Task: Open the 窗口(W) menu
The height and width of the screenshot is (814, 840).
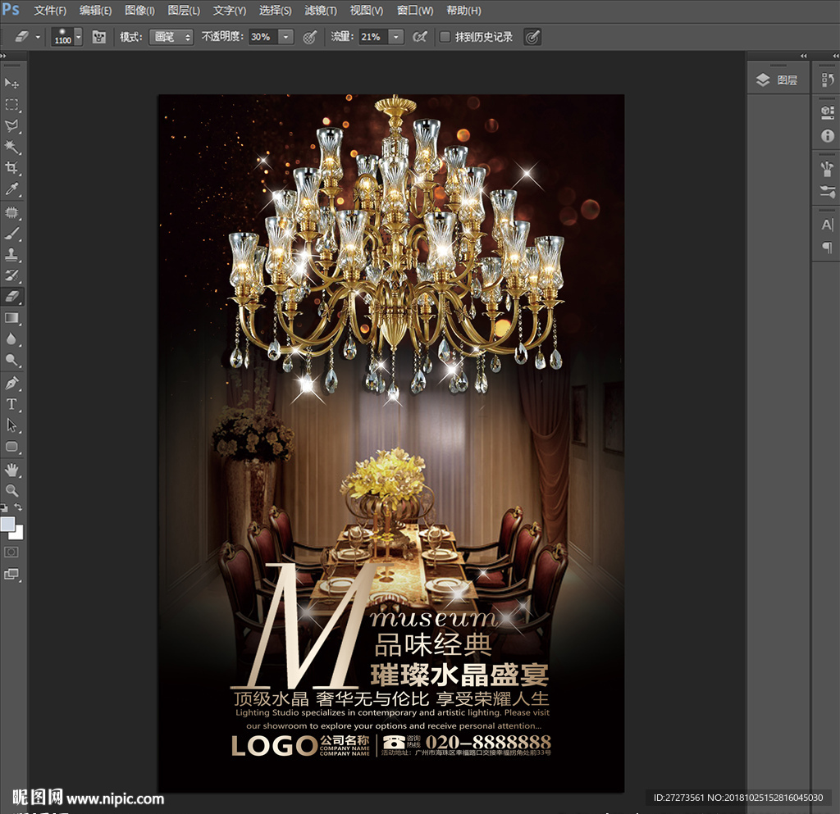Action: click(x=415, y=11)
